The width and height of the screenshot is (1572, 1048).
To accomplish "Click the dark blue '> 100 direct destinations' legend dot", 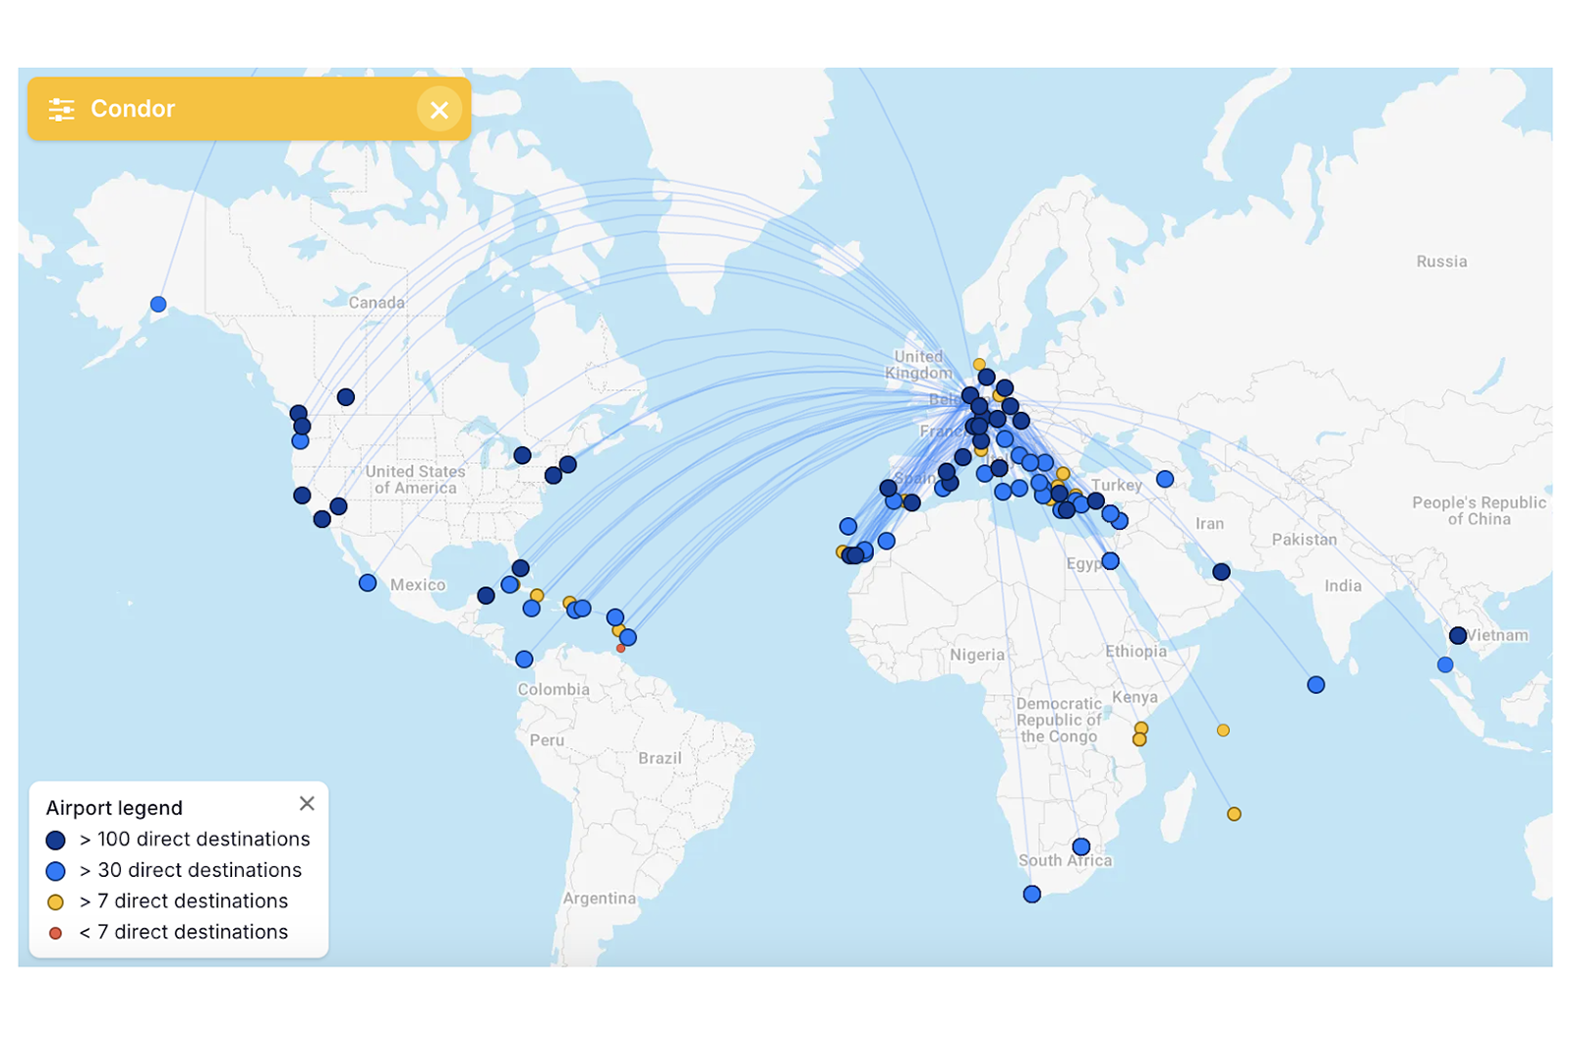I will coord(56,840).
